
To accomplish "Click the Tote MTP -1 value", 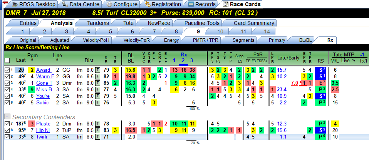I will 362,55.
